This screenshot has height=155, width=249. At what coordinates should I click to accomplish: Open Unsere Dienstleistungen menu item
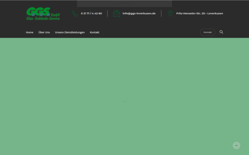coord(70,32)
